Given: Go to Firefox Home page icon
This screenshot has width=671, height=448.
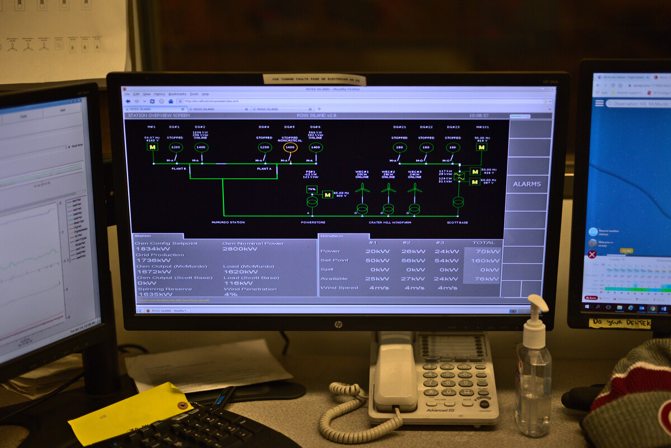Looking at the screenshot, I should [x=170, y=101].
